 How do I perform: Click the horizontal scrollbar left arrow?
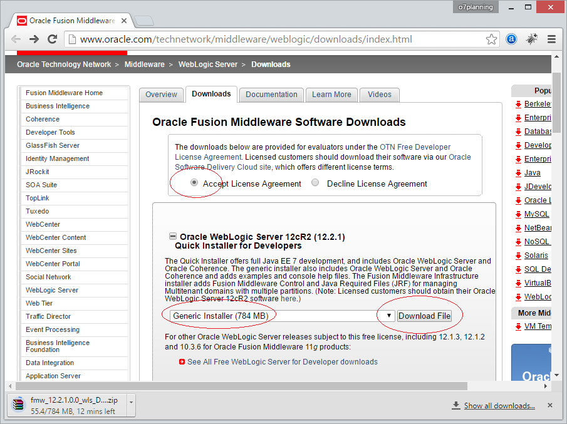[x=11, y=386]
